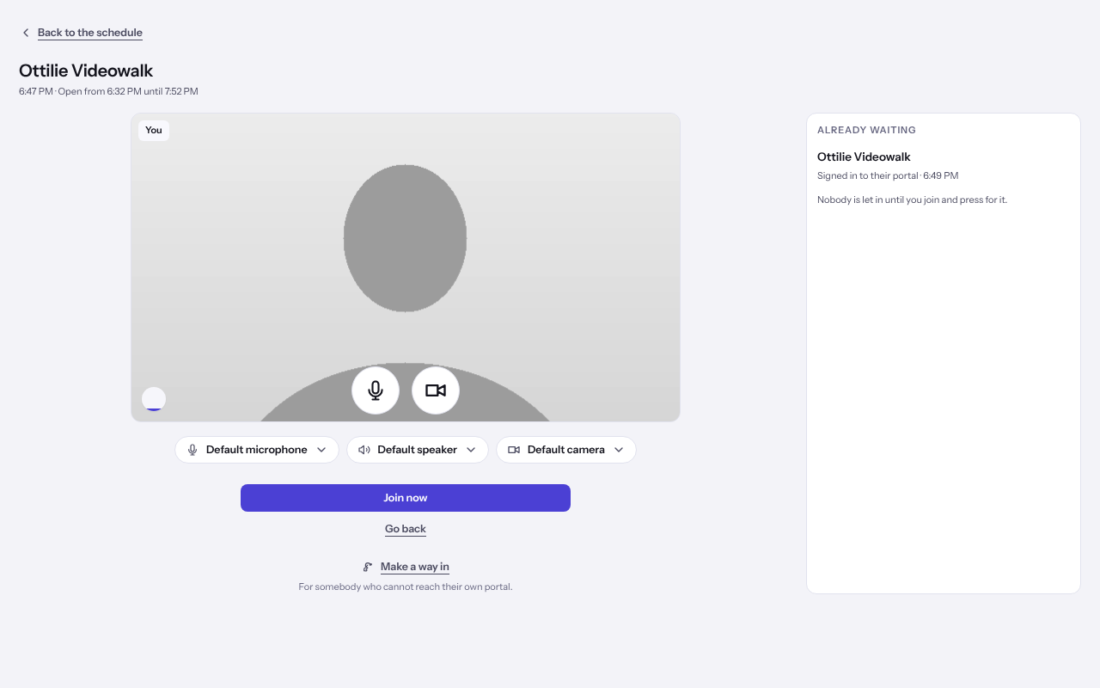Turn off the camera in the video preview

point(436,390)
